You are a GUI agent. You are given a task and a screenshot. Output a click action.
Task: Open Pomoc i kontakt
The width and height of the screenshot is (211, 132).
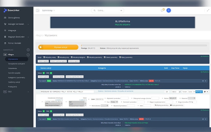(x=15, y=43)
